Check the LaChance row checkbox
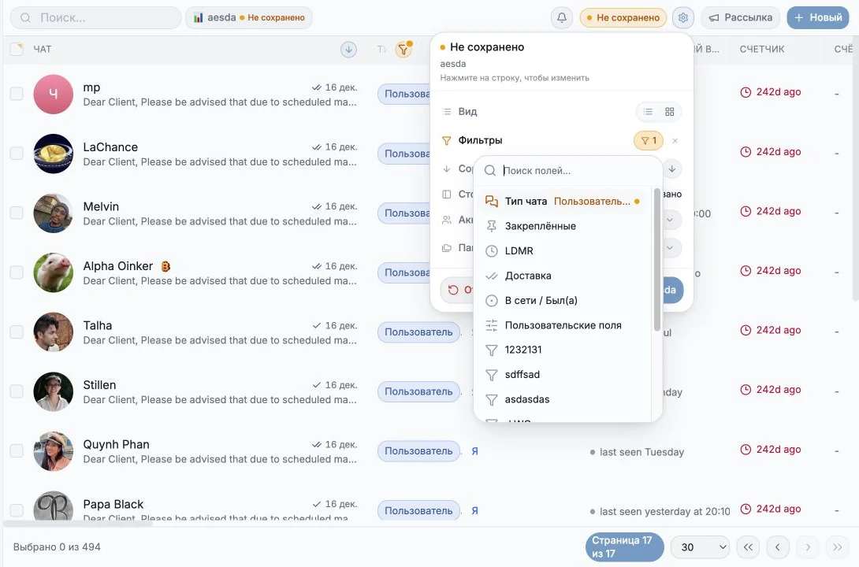Image resolution: width=859 pixels, height=567 pixels. 17,154
